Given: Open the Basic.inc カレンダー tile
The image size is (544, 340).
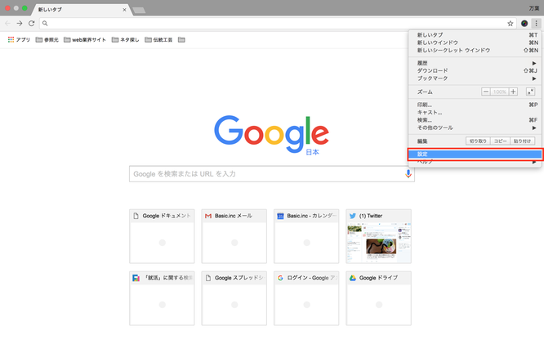Looking at the screenshot, I should pos(306,236).
